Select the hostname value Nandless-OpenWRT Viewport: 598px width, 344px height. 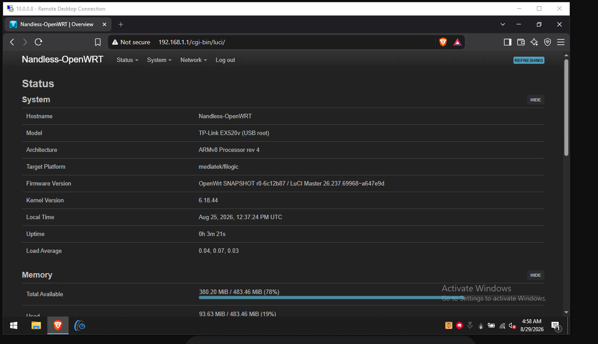pos(225,116)
